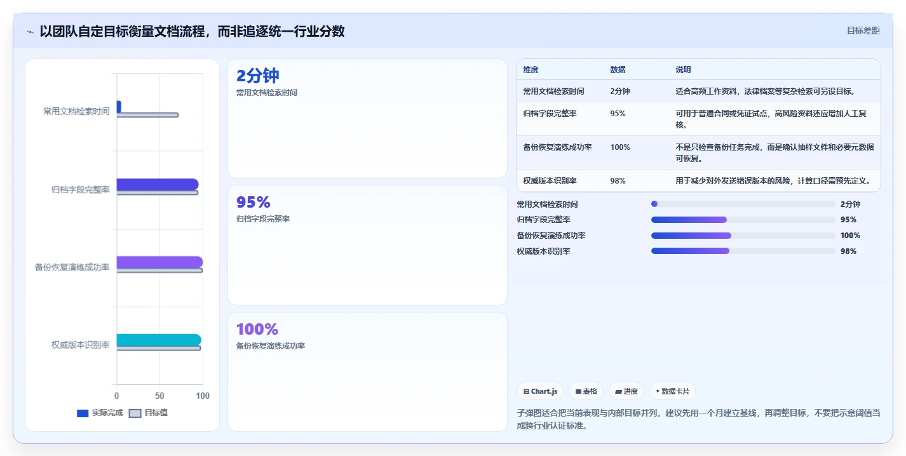Select the slide title about 团队自定目标
The image size is (906, 456).
192,31
